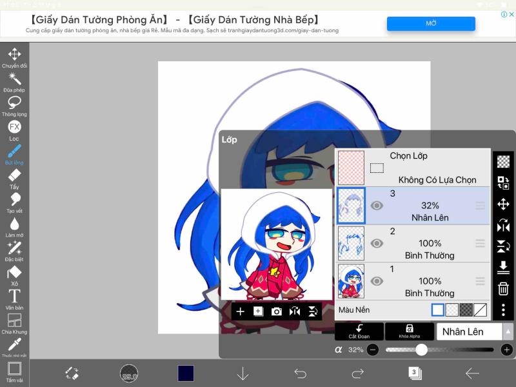This screenshot has width=516, height=387.
Task: Delete layer with the trash icon
Action: 503,288
